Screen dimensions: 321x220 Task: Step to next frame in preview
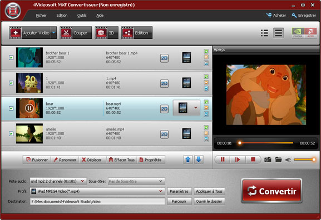pos(237,159)
